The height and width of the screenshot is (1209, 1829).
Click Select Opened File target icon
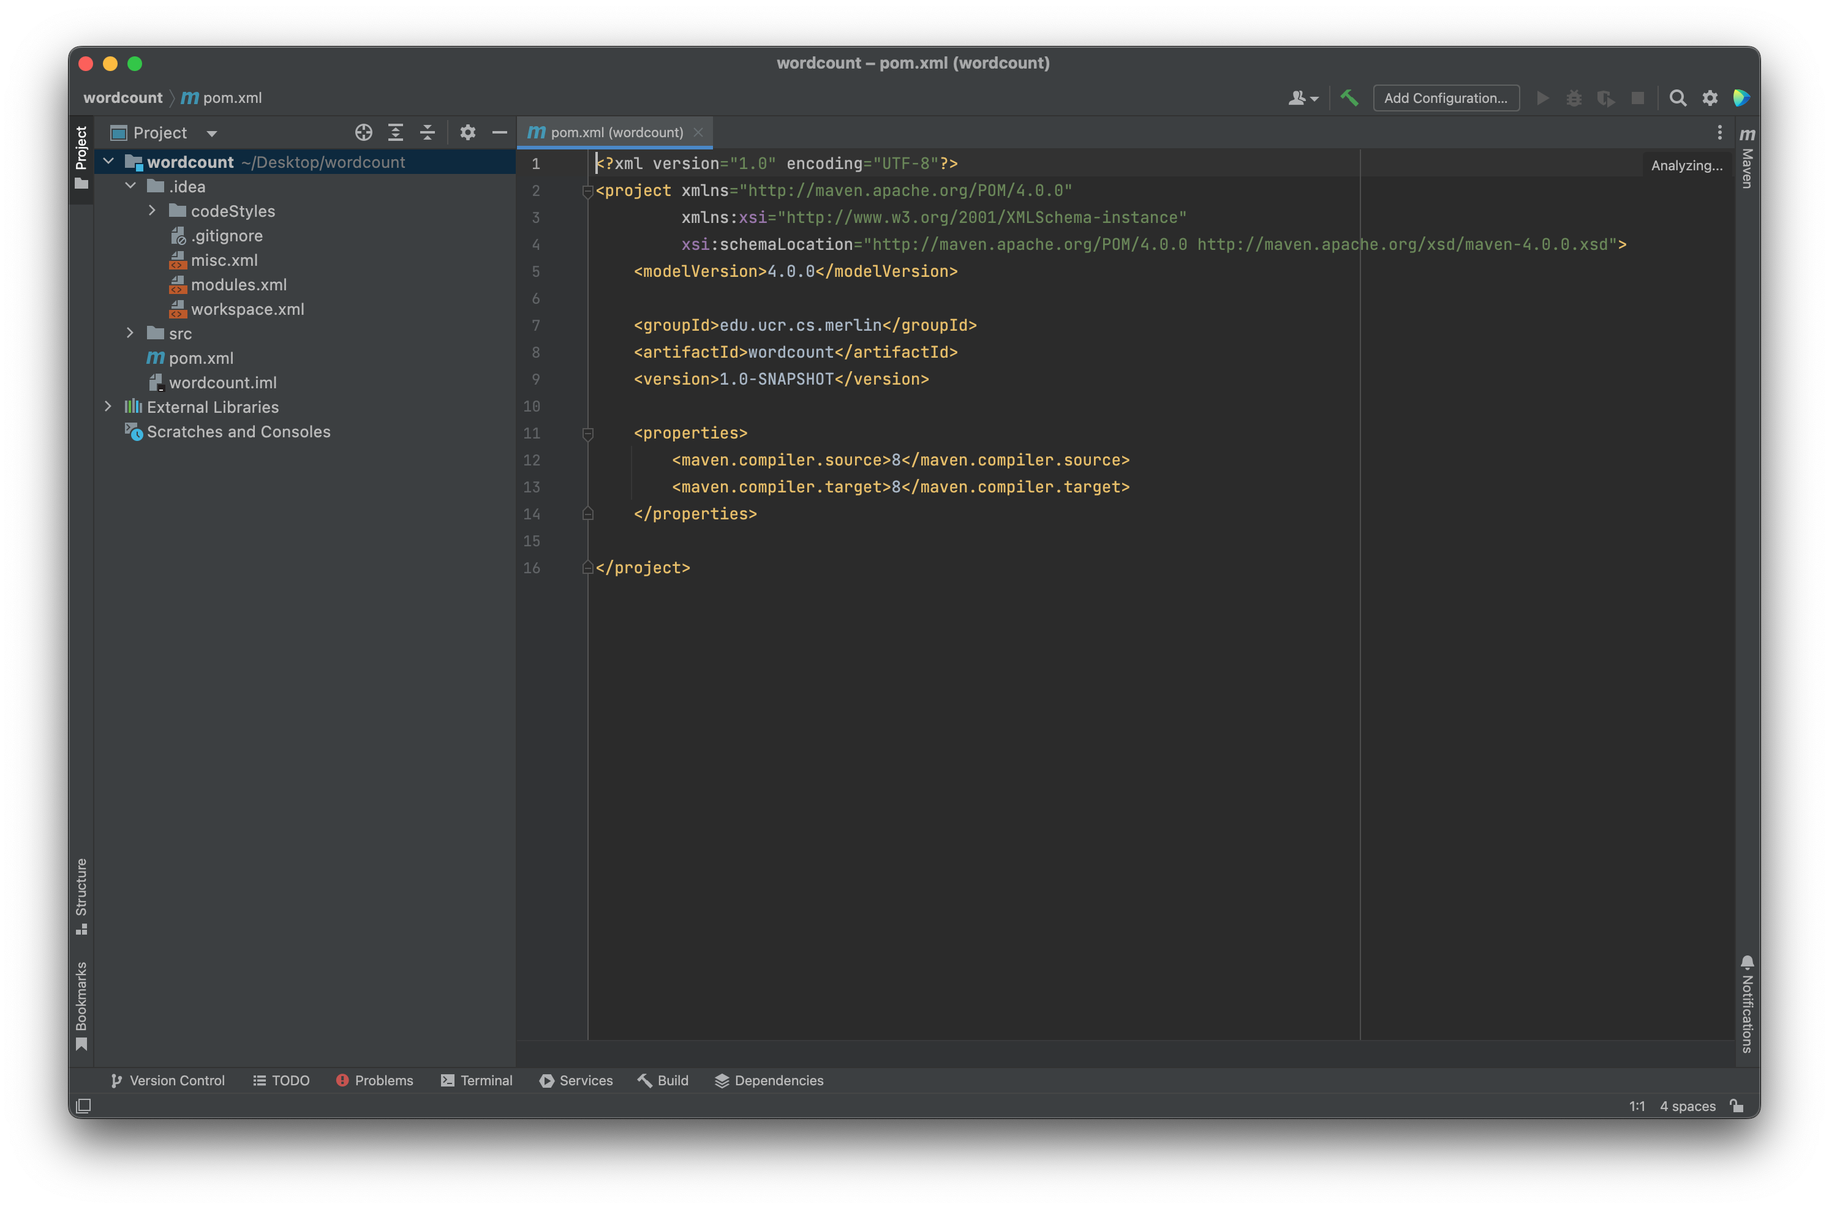(363, 133)
